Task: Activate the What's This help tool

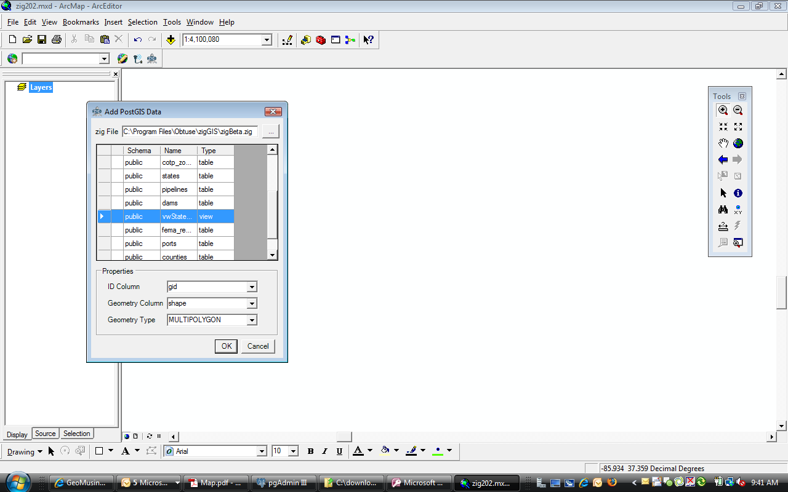Action: tap(368, 39)
